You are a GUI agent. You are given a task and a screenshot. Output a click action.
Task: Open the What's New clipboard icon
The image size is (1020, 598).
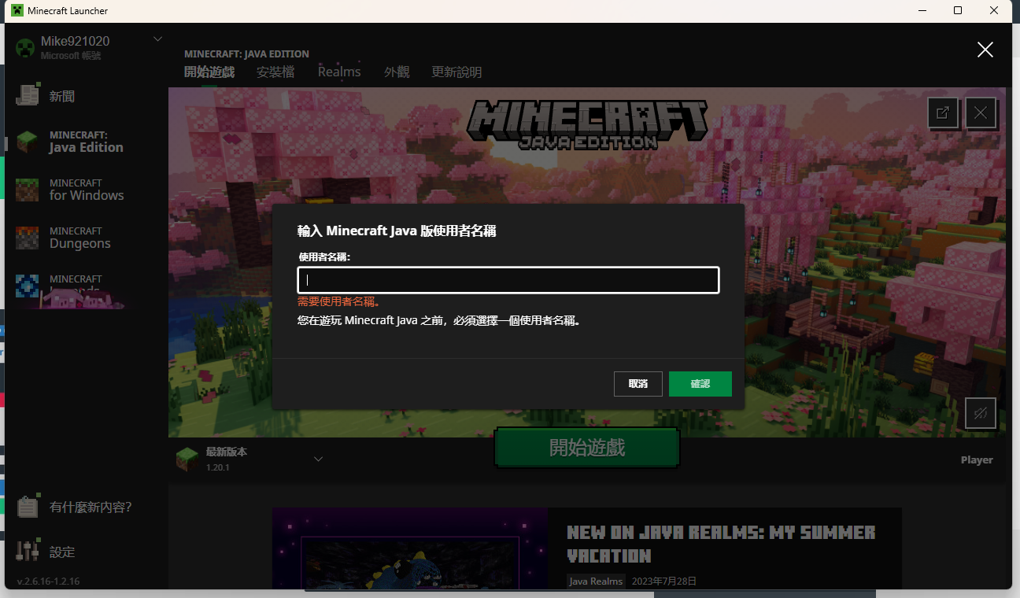[x=28, y=507]
